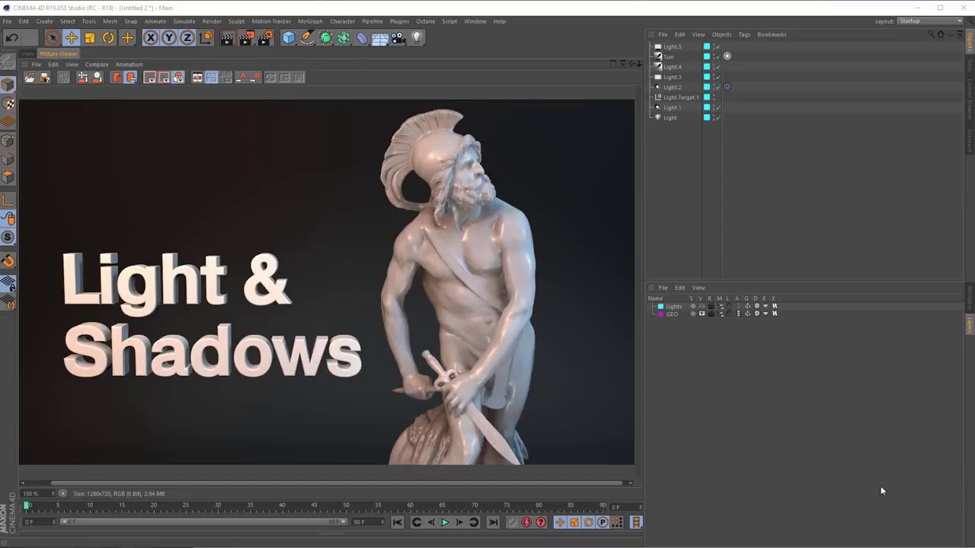Screen dimensions: 975x548
Task: Toggle the Light object's enable checkmark
Action: pos(718,118)
